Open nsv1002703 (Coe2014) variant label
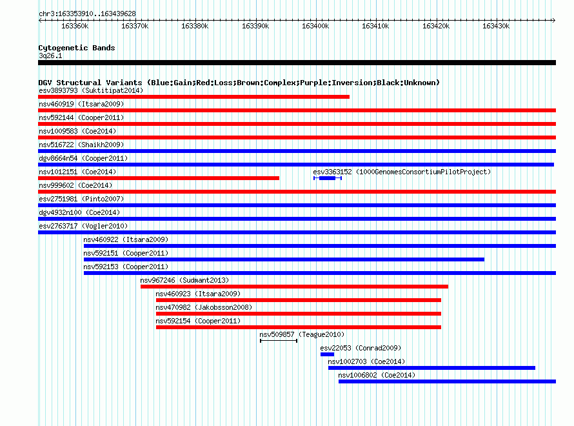 click(366, 361)
